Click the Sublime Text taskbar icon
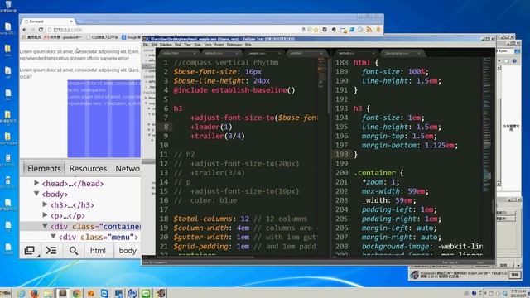This screenshot has height=298, width=530. pyautogui.click(x=63, y=293)
